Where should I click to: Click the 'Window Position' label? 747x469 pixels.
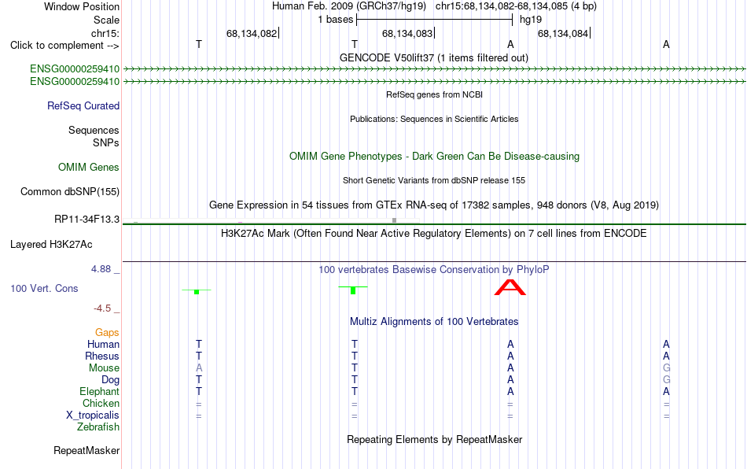(x=82, y=6)
